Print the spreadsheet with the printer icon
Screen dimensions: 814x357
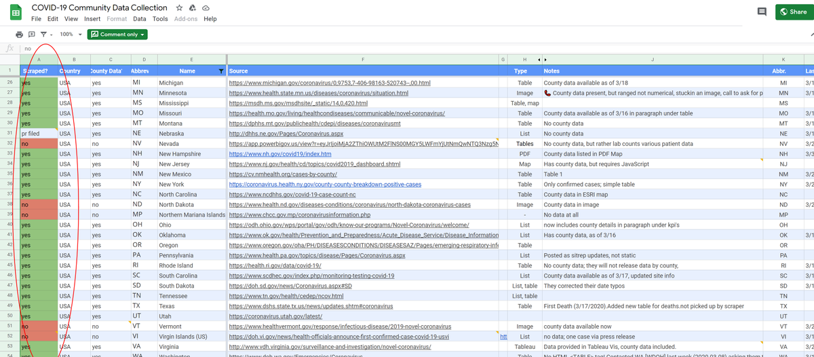(x=20, y=34)
